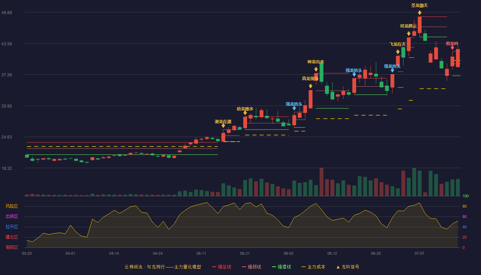Click the 飞龙在天 signal arrow marker
Image resolution: width=481 pixels, height=275 pixels.
(x=398, y=52)
